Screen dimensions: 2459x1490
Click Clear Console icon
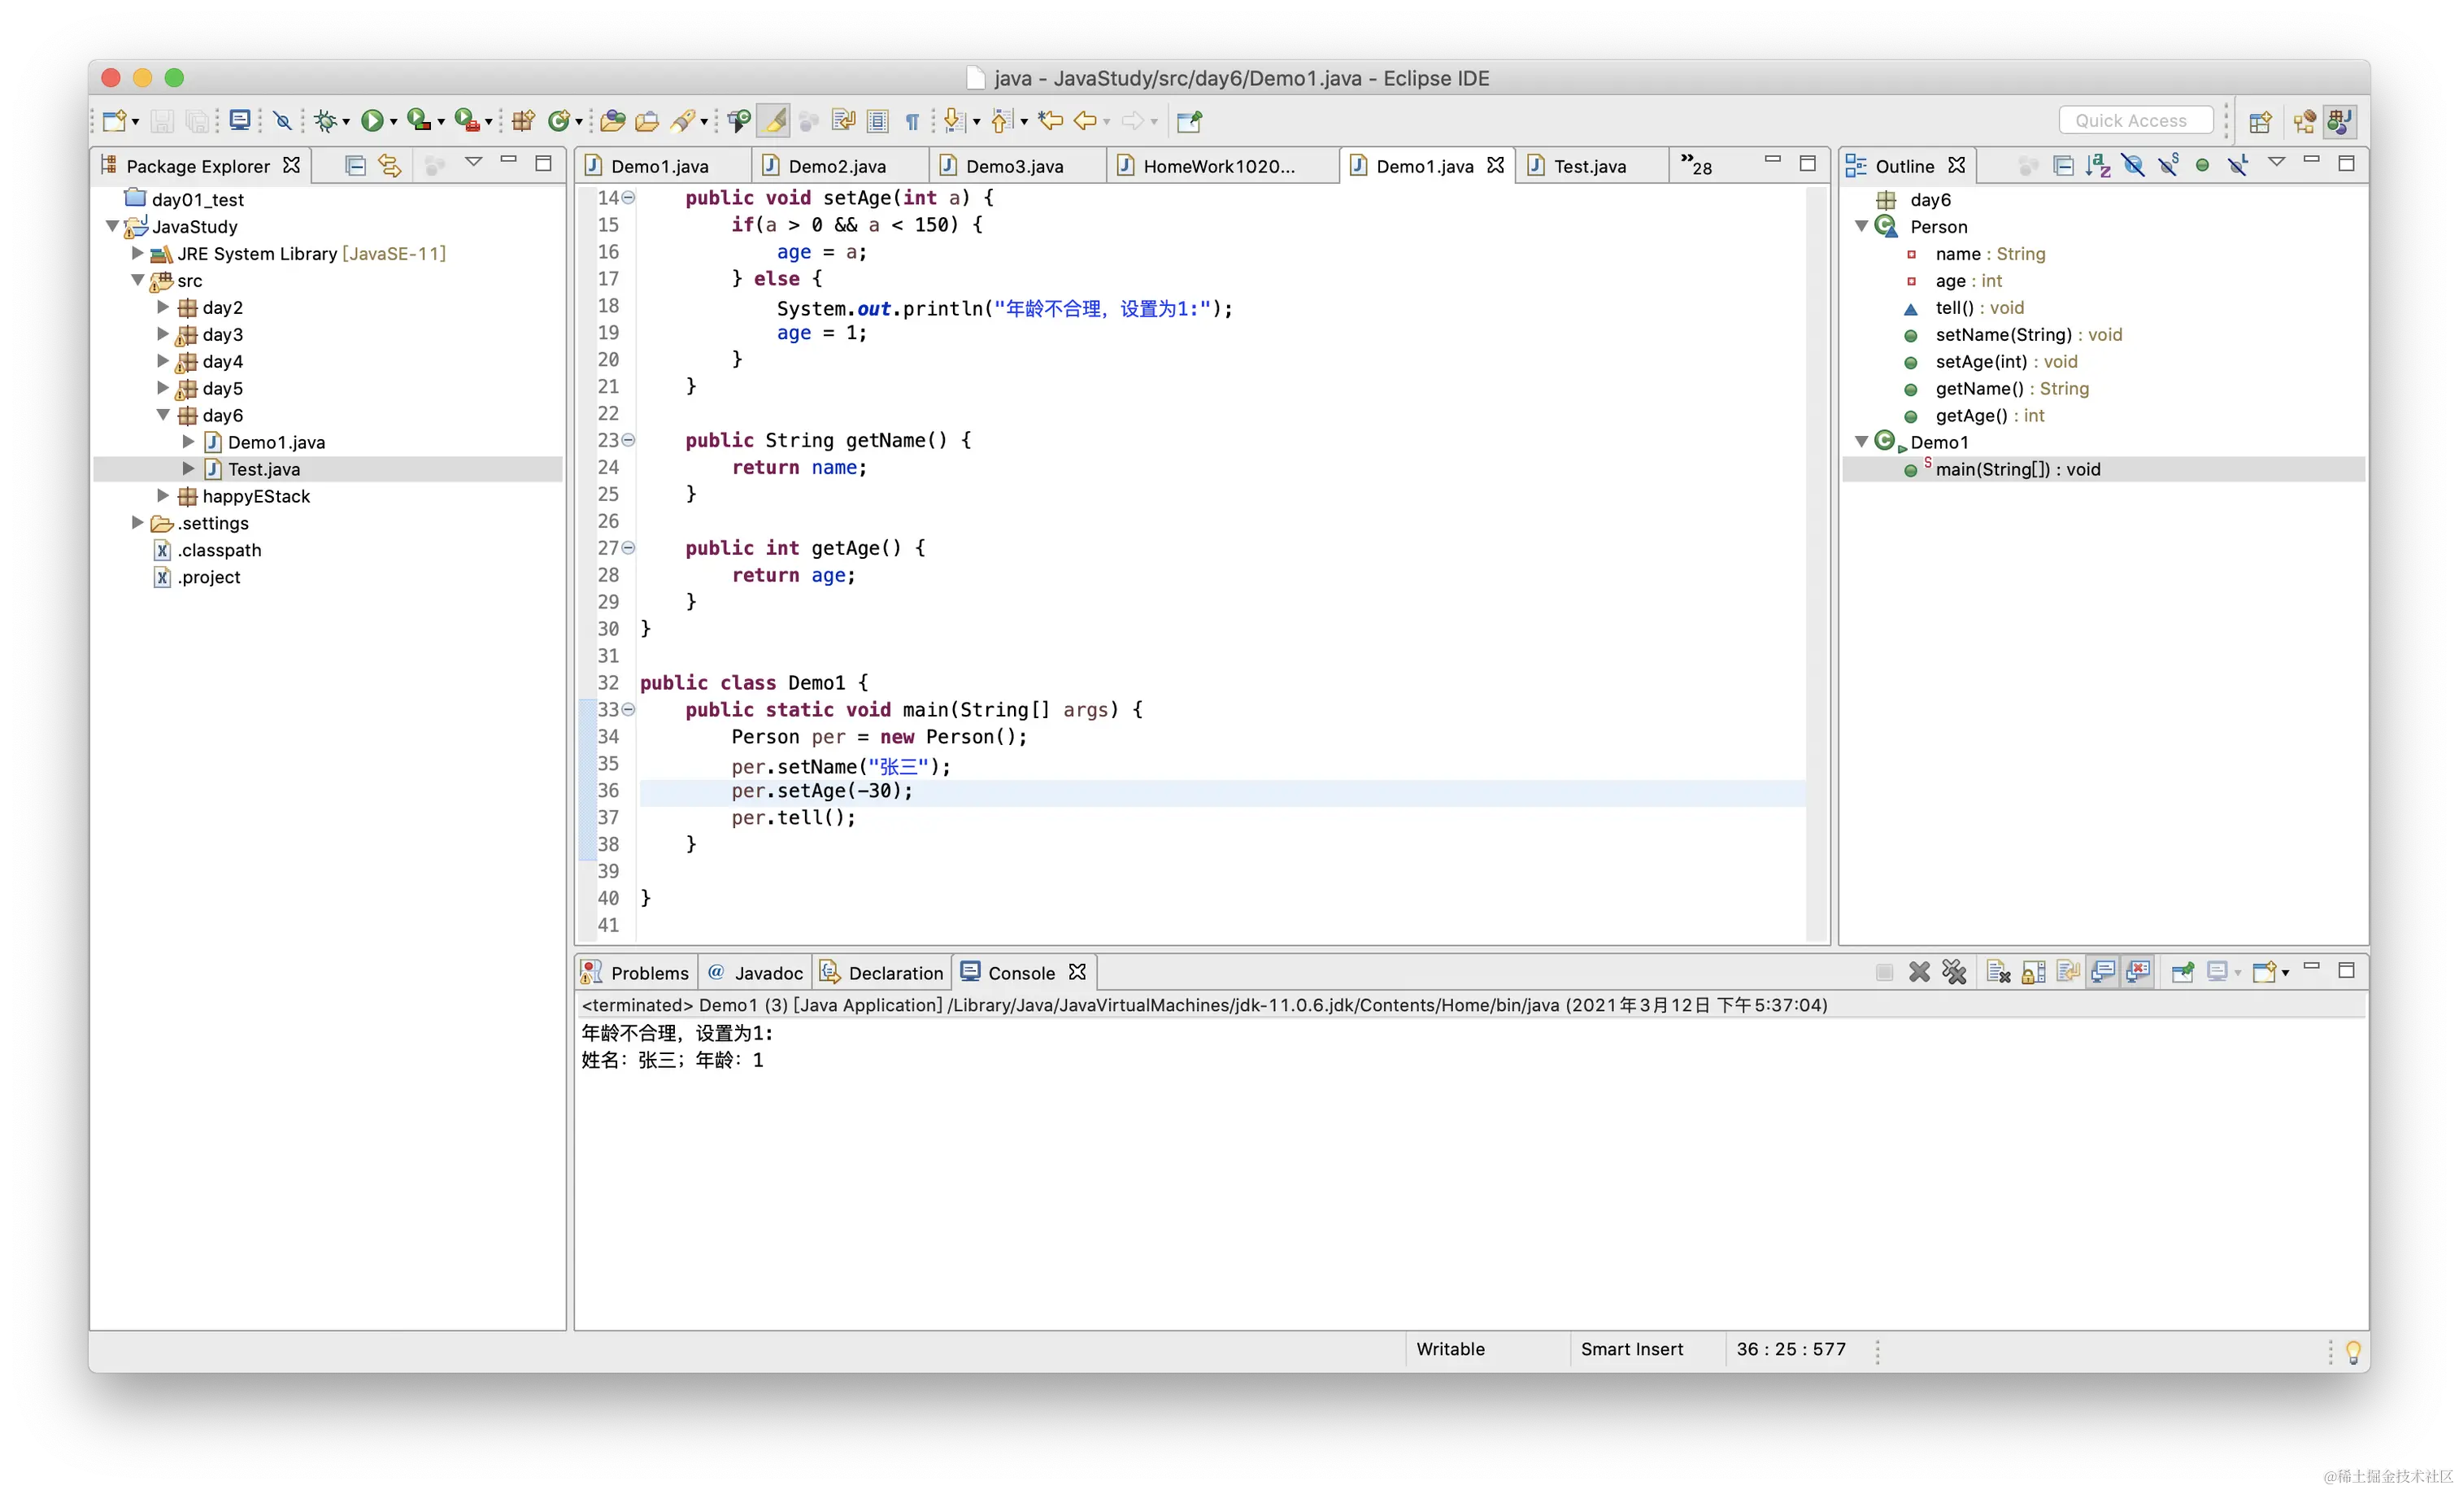[1997, 972]
